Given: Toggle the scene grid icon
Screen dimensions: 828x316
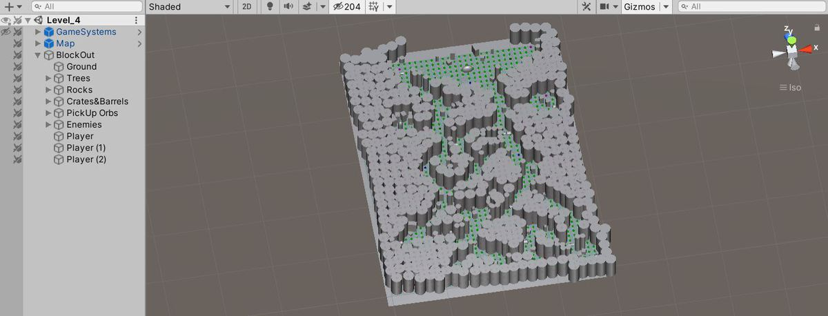Looking at the screenshot, I should [375, 6].
